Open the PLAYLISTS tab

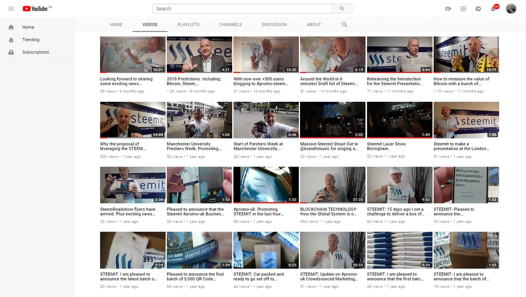pos(188,25)
